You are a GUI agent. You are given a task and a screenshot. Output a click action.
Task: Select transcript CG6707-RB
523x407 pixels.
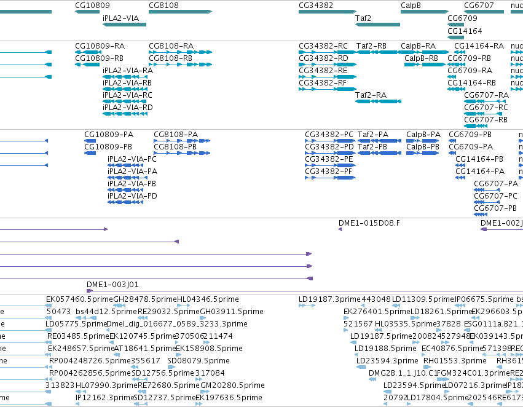pos(476,126)
